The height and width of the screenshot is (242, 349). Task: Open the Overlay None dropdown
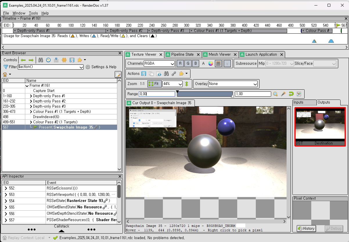pyautogui.click(x=233, y=84)
